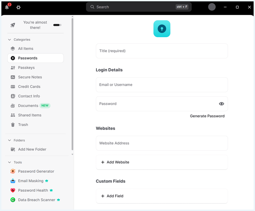Click the large teal password item icon
This screenshot has width=255, height=211.
(x=162, y=29)
